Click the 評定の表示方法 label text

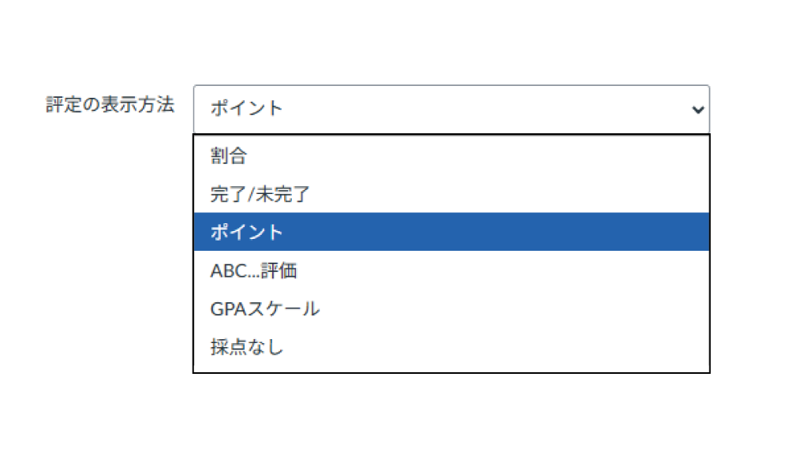[110, 106]
